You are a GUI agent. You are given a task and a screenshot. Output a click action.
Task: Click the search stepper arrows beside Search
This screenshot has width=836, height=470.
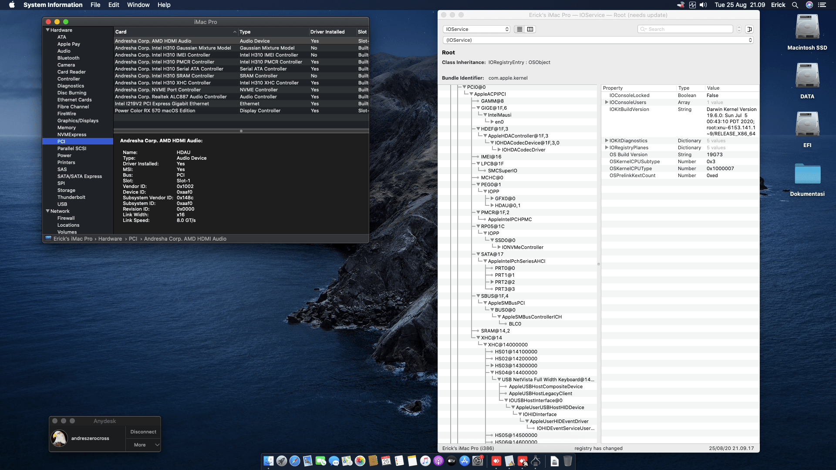point(739,29)
